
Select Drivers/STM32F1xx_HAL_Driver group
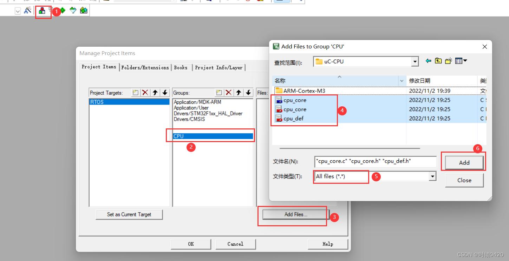pyautogui.click(x=208, y=113)
